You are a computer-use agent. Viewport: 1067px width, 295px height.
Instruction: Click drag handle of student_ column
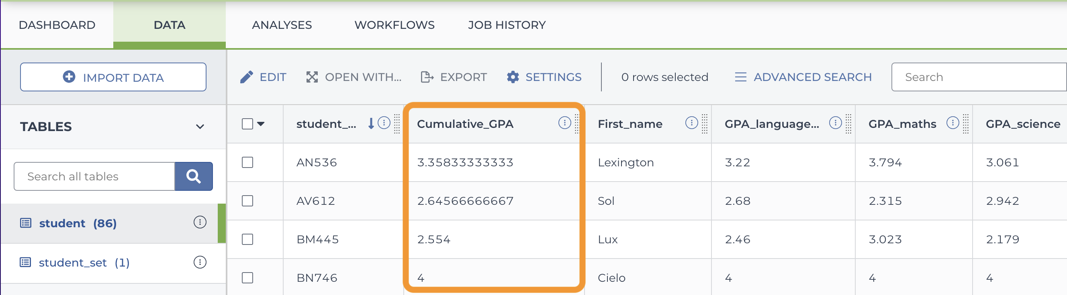coord(397,123)
